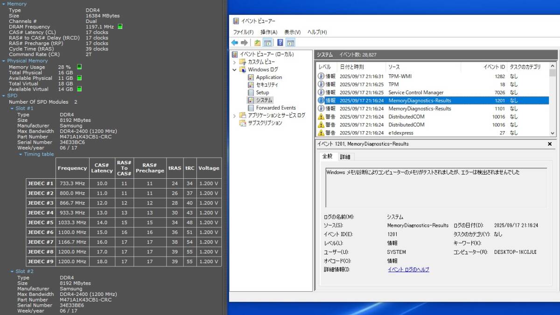Open the 表示(V) menu
This screenshot has height=315, width=560.
[292, 32]
